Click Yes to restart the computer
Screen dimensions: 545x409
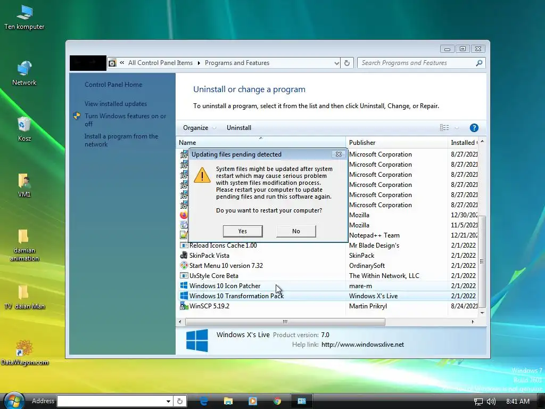243,231
